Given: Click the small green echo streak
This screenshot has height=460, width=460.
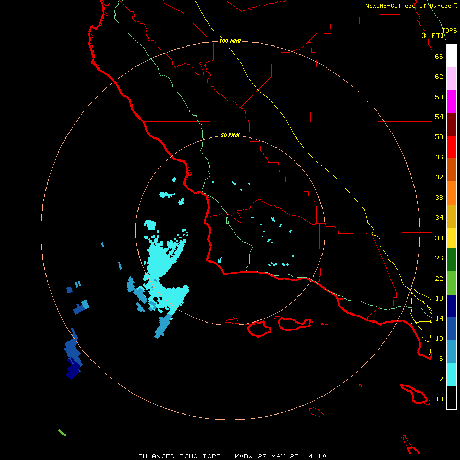Looking at the screenshot, I should (x=62, y=433).
